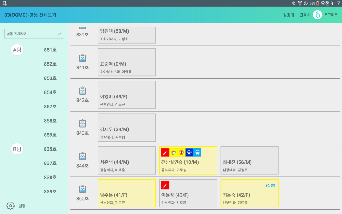
Task: Go to room 859호 in sidebar
Action: point(50,135)
